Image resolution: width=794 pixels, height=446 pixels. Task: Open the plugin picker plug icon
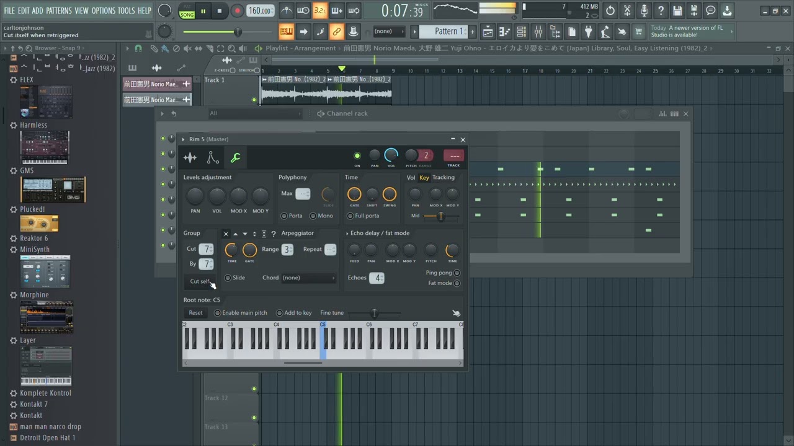pyautogui.click(x=588, y=32)
